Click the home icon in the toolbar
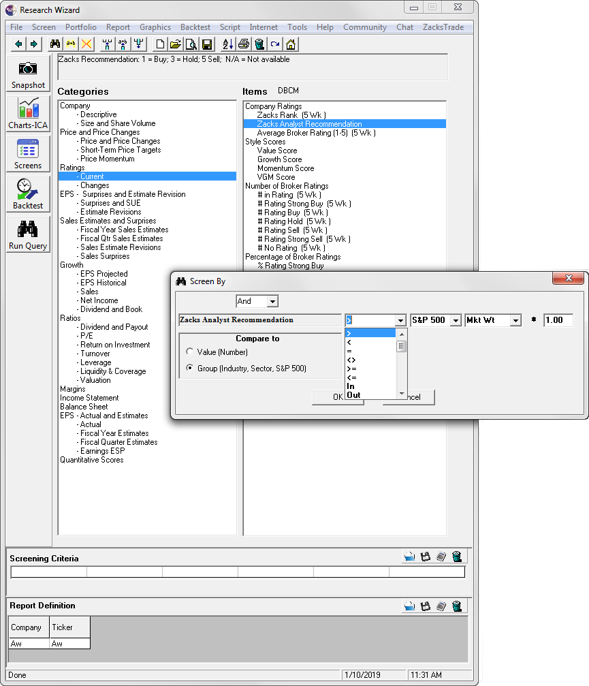Screen dimensions: 589x686 pyautogui.click(x=291, y=44)
